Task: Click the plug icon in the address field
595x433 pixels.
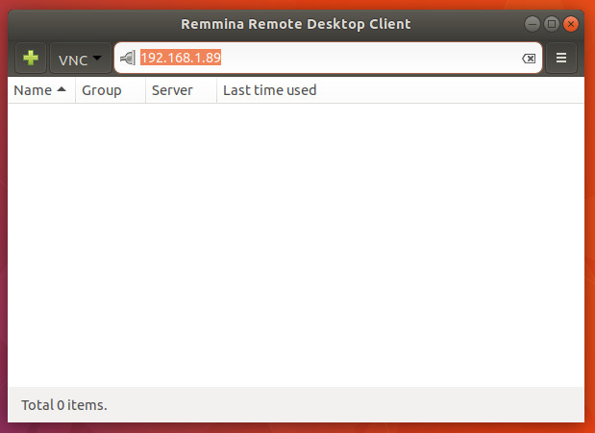Action: point(127,59)
